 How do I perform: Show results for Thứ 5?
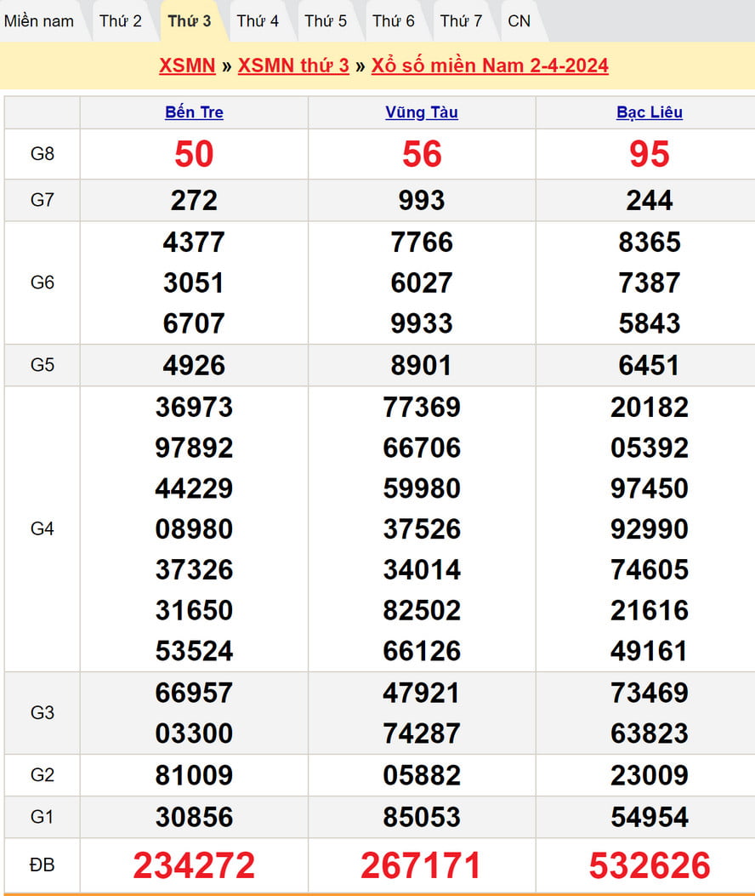pos(326,21)
